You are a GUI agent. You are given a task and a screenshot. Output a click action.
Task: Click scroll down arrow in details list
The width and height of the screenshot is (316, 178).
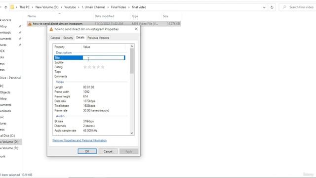(x=132, y=133)
